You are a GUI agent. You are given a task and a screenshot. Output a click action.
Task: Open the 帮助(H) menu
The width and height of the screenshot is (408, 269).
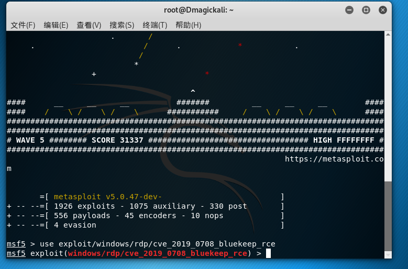189,25
